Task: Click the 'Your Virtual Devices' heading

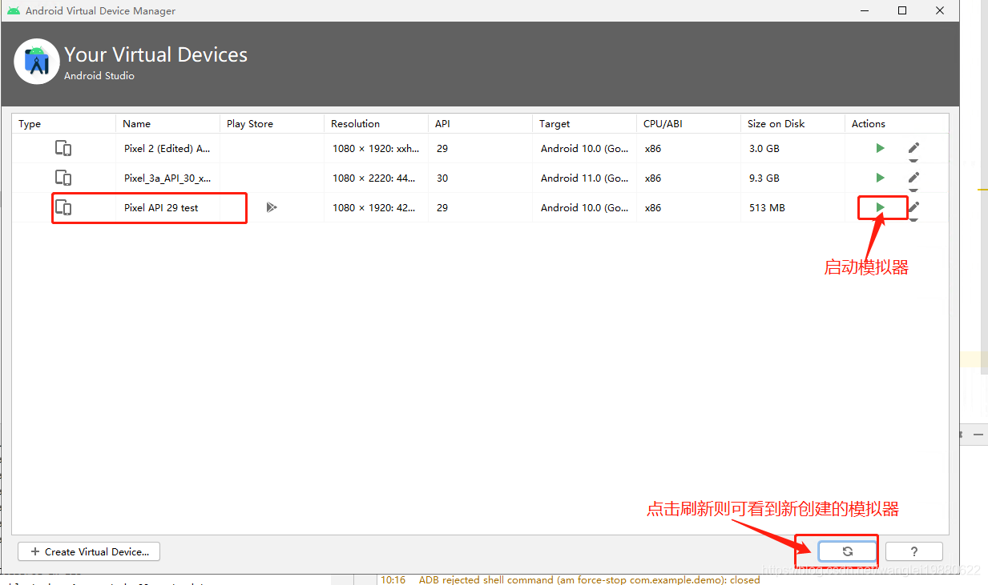Action: (156, 54)
